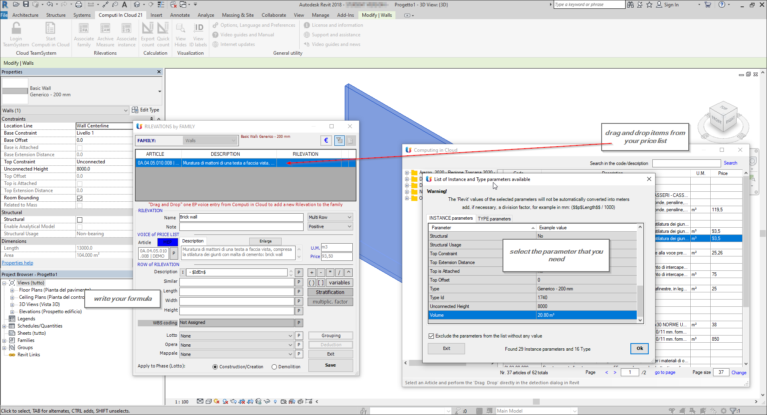Expand Schedules/Quantities in Project Browser
767x415 pixels.
click(x=4, y=326)
